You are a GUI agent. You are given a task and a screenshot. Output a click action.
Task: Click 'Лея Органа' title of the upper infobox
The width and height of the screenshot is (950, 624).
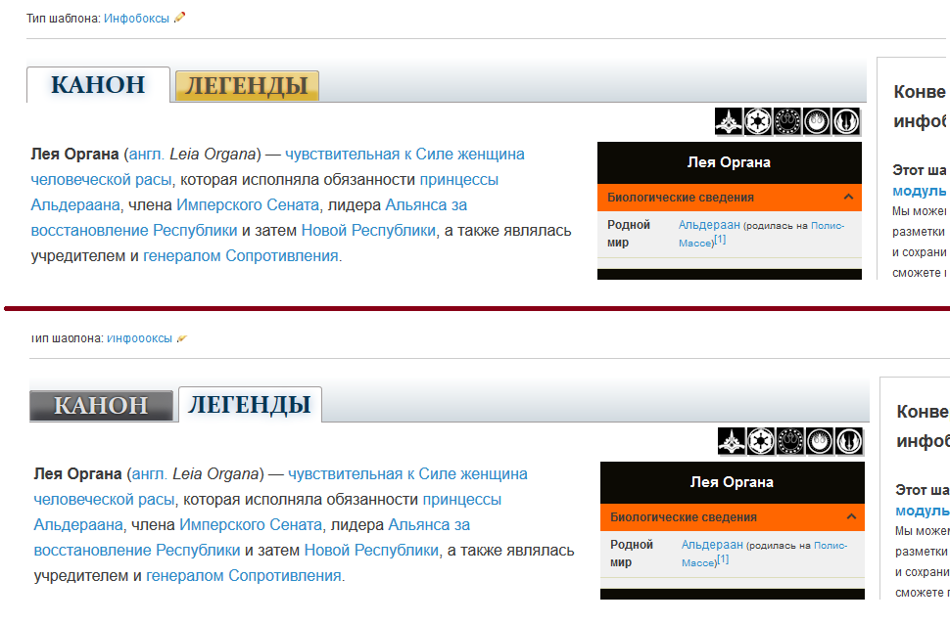click(729, 162)
